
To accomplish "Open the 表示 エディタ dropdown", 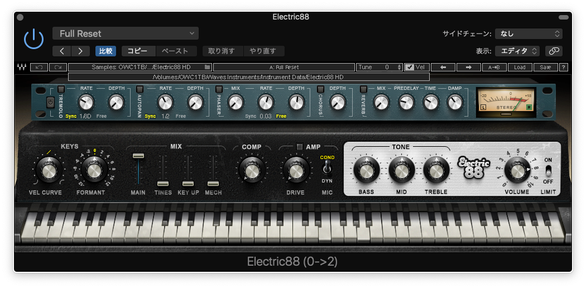I will pyautogui.click(x=517, y=51).
